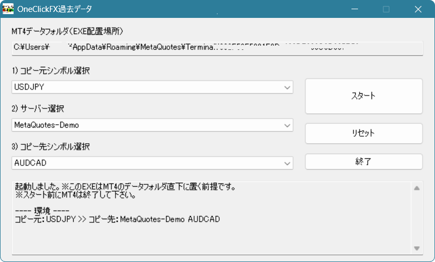Click the OneClickFX app icon in title bar
435x262 pixels.
click(9, 9)
